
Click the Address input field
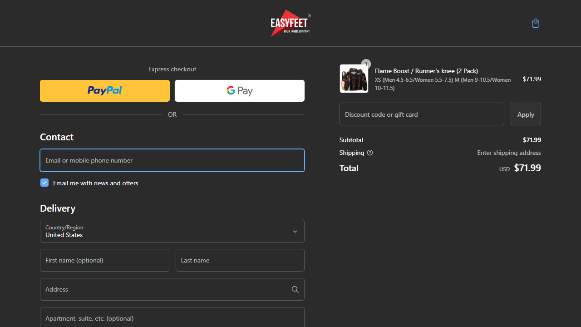[x=172, y=289]
